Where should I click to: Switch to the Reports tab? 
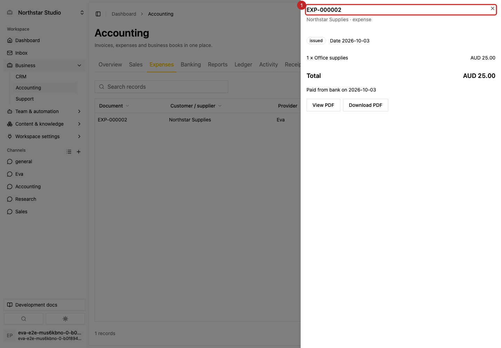(218, 65)
